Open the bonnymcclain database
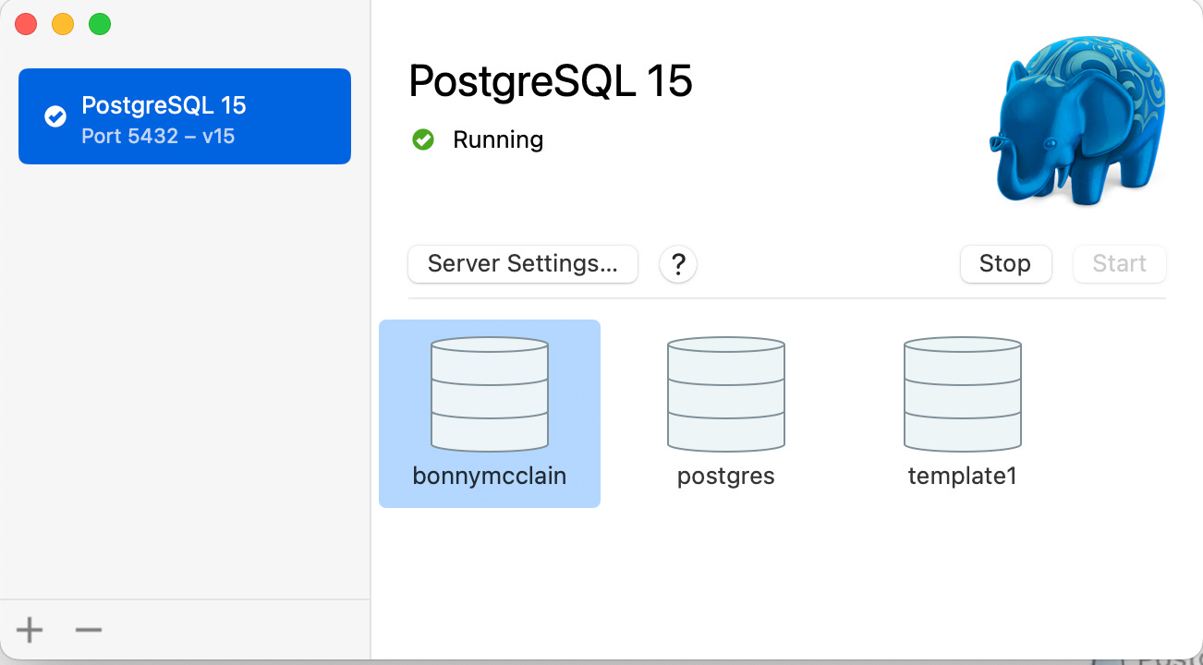This screenshot has height=665, width=1203. coord(489,393)
